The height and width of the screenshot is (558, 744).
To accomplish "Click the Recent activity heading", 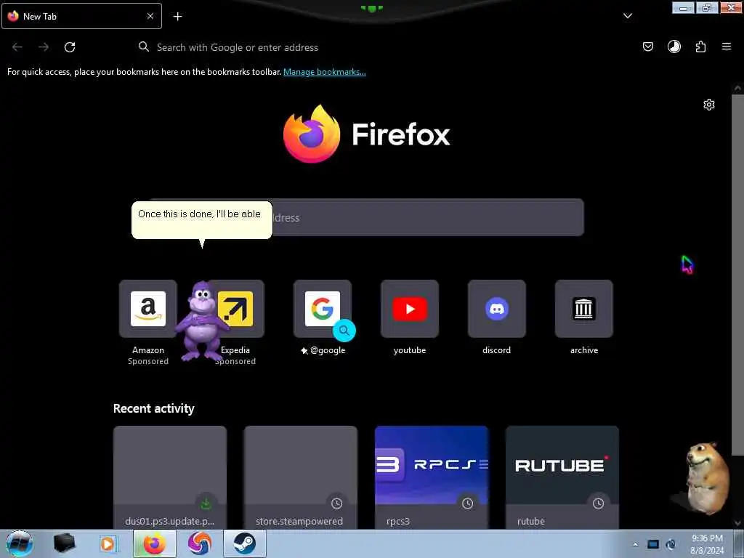I will [154, 408].
